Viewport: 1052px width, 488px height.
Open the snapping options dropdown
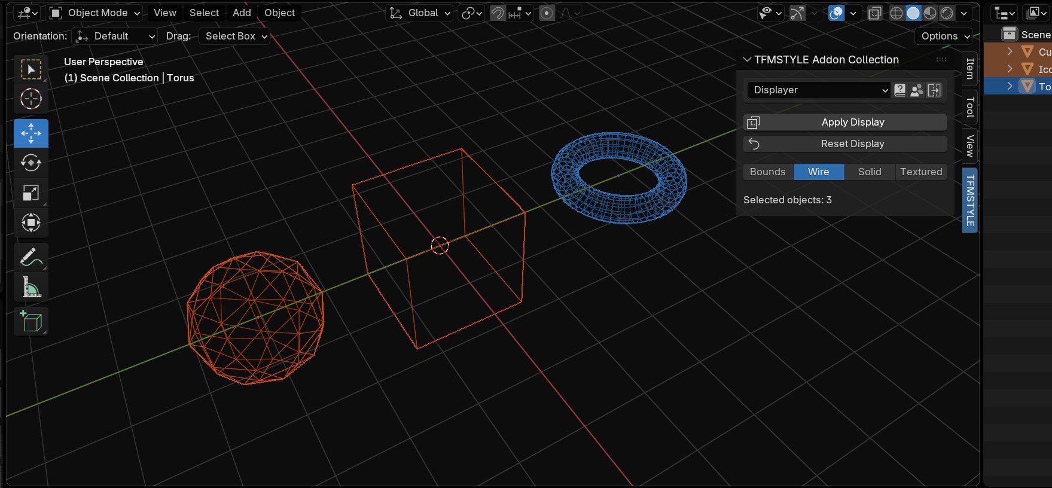coord(520,13)
